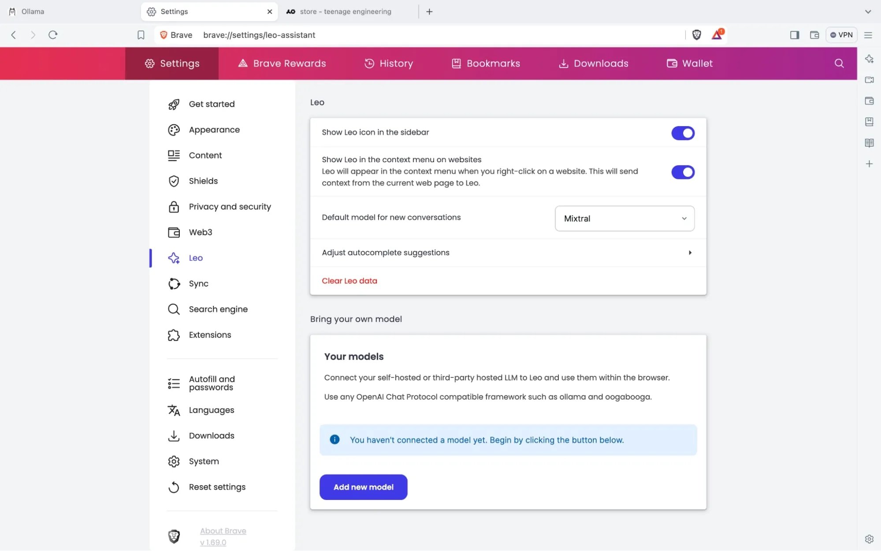Open the Brave Wallet icon in the toolbar

pyautogui.click(x=814, y=35)
